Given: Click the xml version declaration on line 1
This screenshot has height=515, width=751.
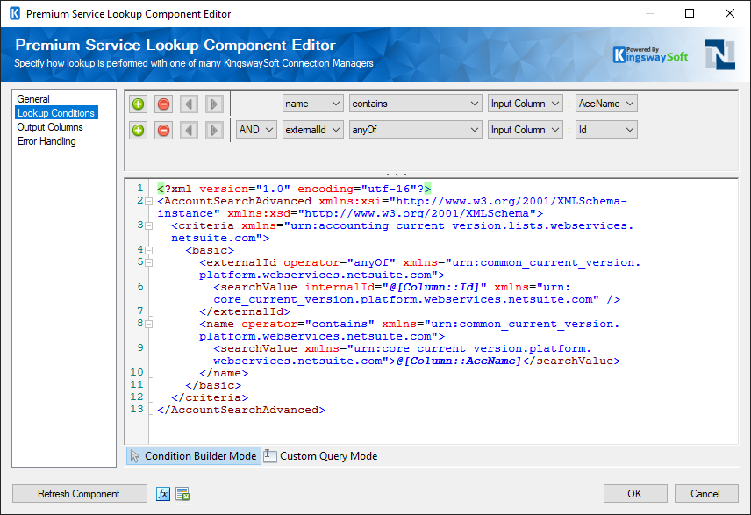Looking at the screenshot, I should (294, 189).
